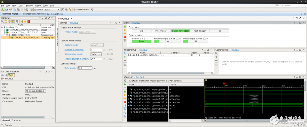The width and height of the screenshot is (307, 127).
Task: Toggle the highlighted button in Hardware toolbar
Action: (13, 22)
